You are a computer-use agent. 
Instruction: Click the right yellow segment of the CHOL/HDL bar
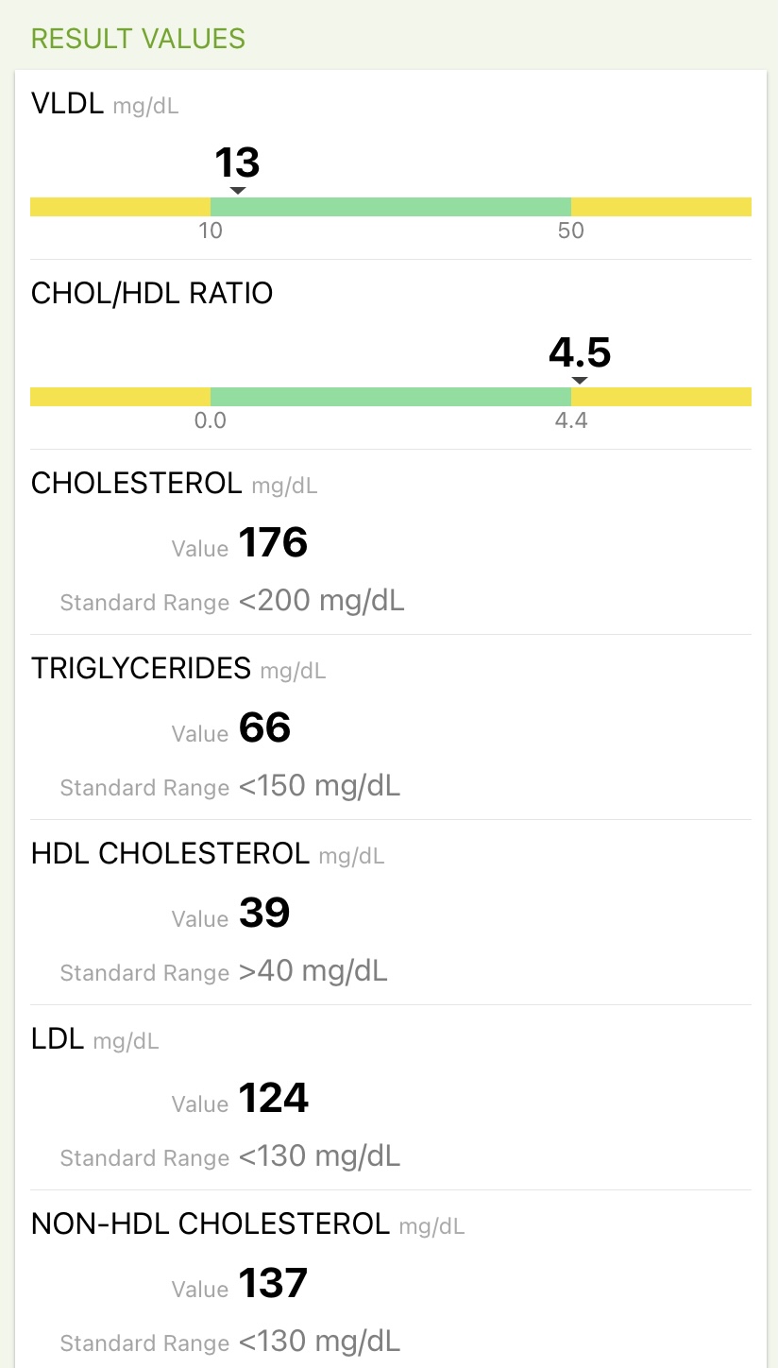[661, 397]
